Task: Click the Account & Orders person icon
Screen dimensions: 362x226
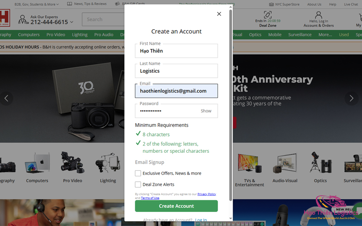Action: [x=319, y=15]
